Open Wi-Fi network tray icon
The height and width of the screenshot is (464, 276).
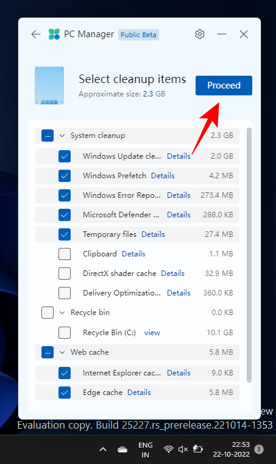click(x=169, y=449)
